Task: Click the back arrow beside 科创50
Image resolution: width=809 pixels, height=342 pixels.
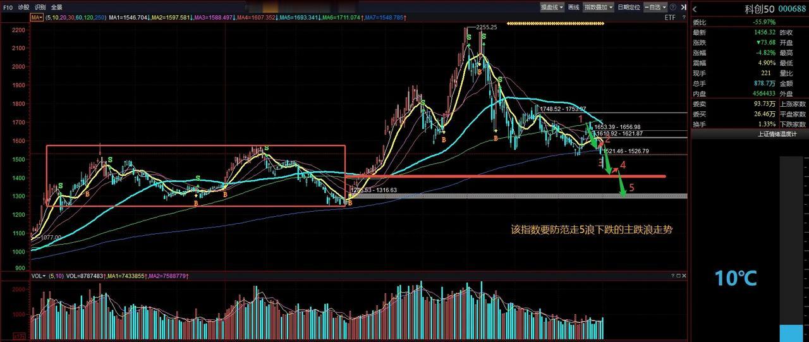Action: 695,9
